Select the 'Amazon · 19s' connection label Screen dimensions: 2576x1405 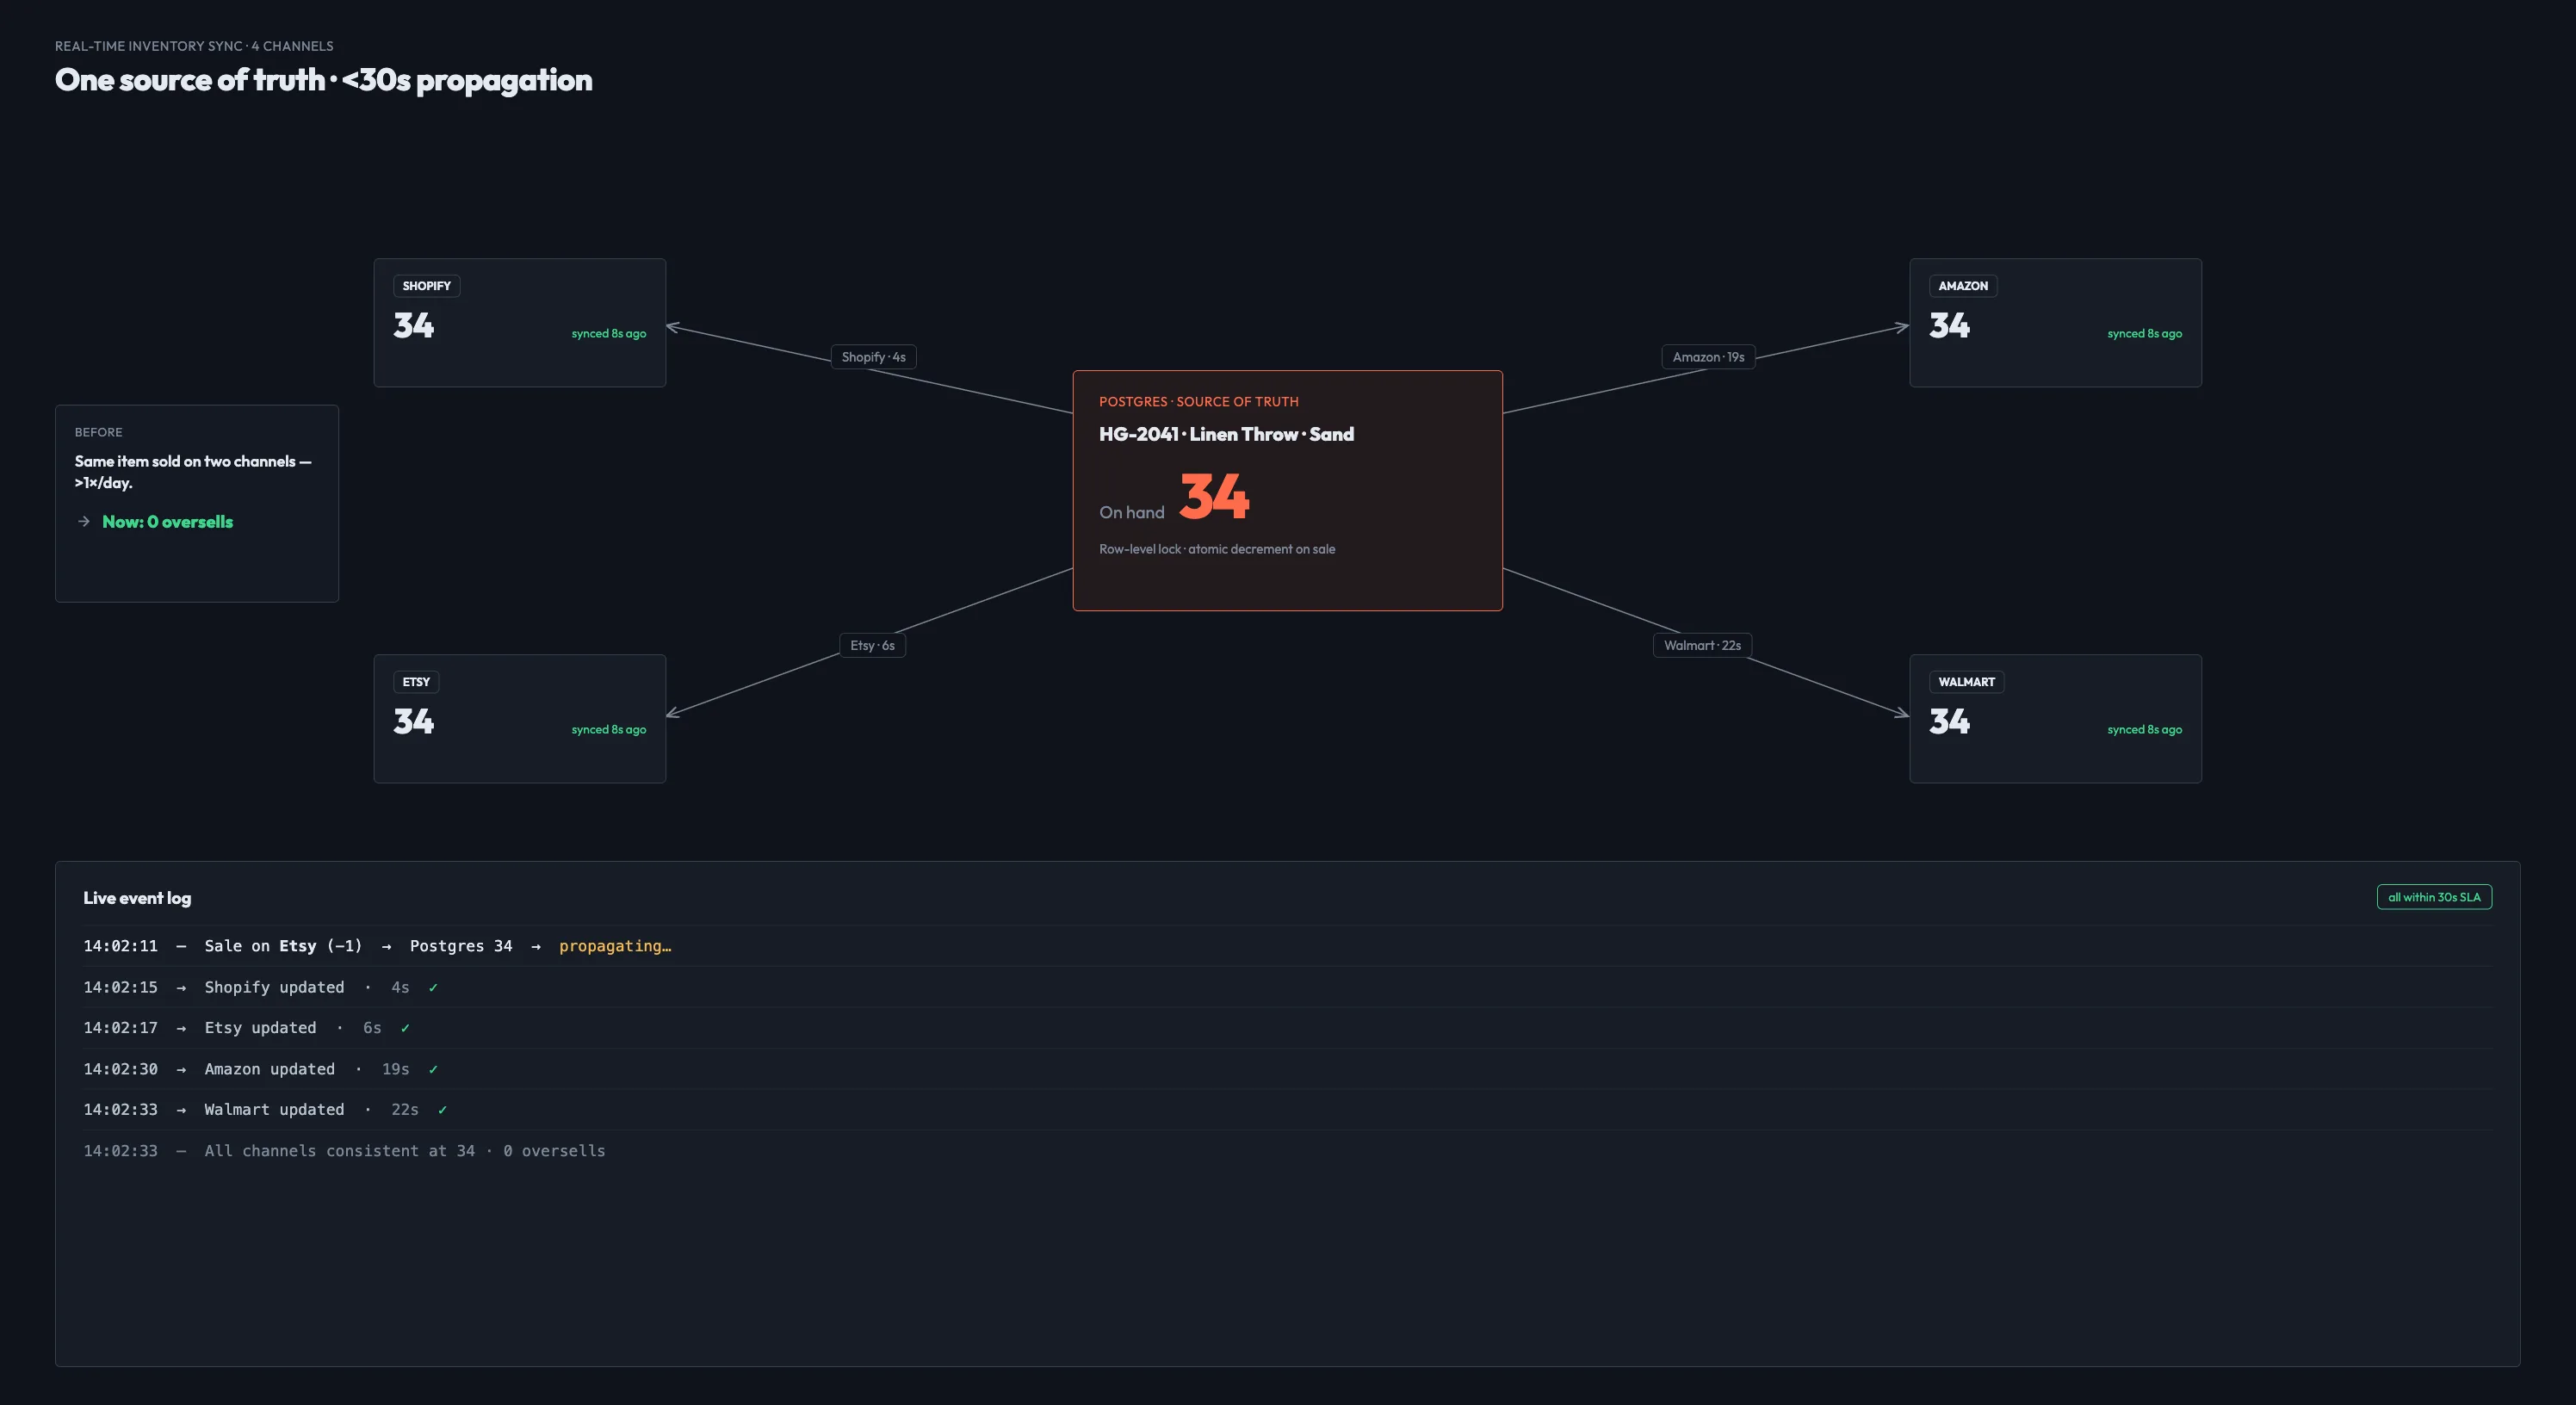tap(1708, 357)
